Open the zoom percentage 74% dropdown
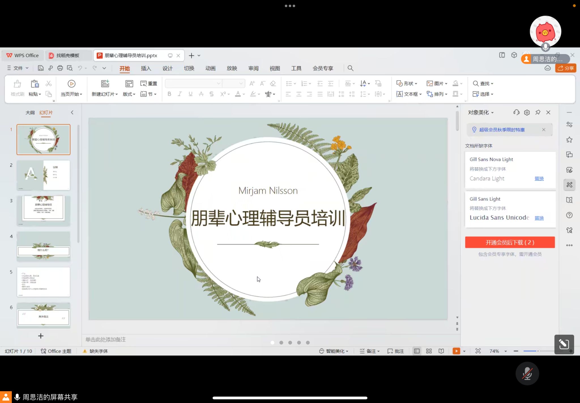Screen dimensions: 580x403 [x=506, y=351]
